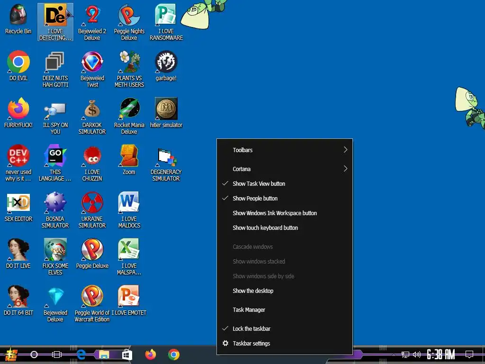Toggle Lock the taskbar option

[x=285, y=329]
